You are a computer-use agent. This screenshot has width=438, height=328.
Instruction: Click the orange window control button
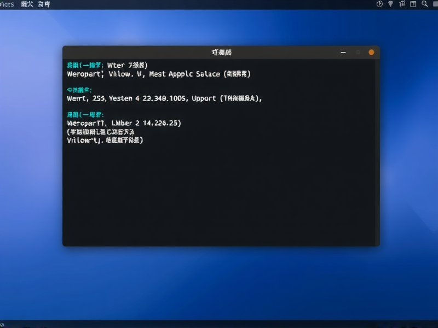click(x=371, y=51)
